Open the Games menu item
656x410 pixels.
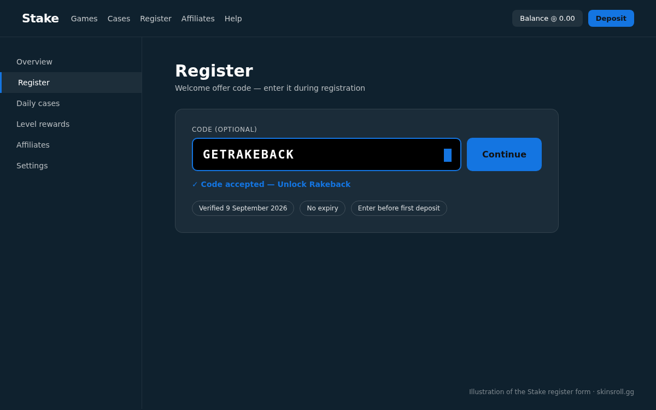click(84, 19)
